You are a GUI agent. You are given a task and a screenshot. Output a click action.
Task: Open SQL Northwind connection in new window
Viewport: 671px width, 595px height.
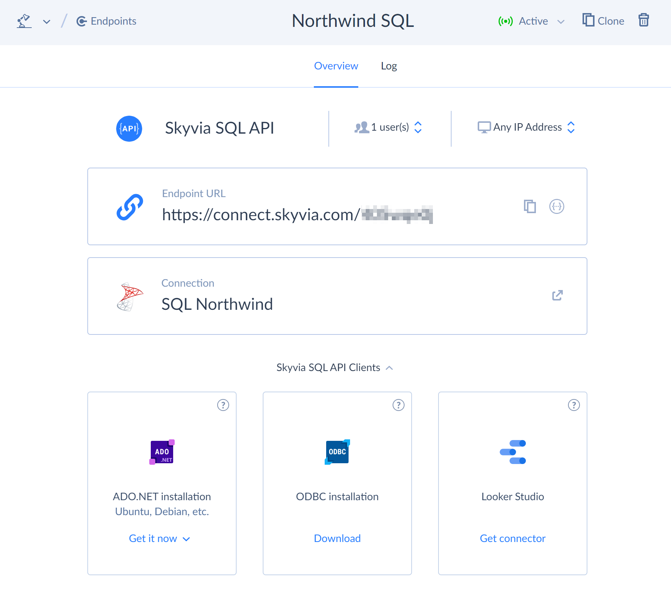point(558,296)
